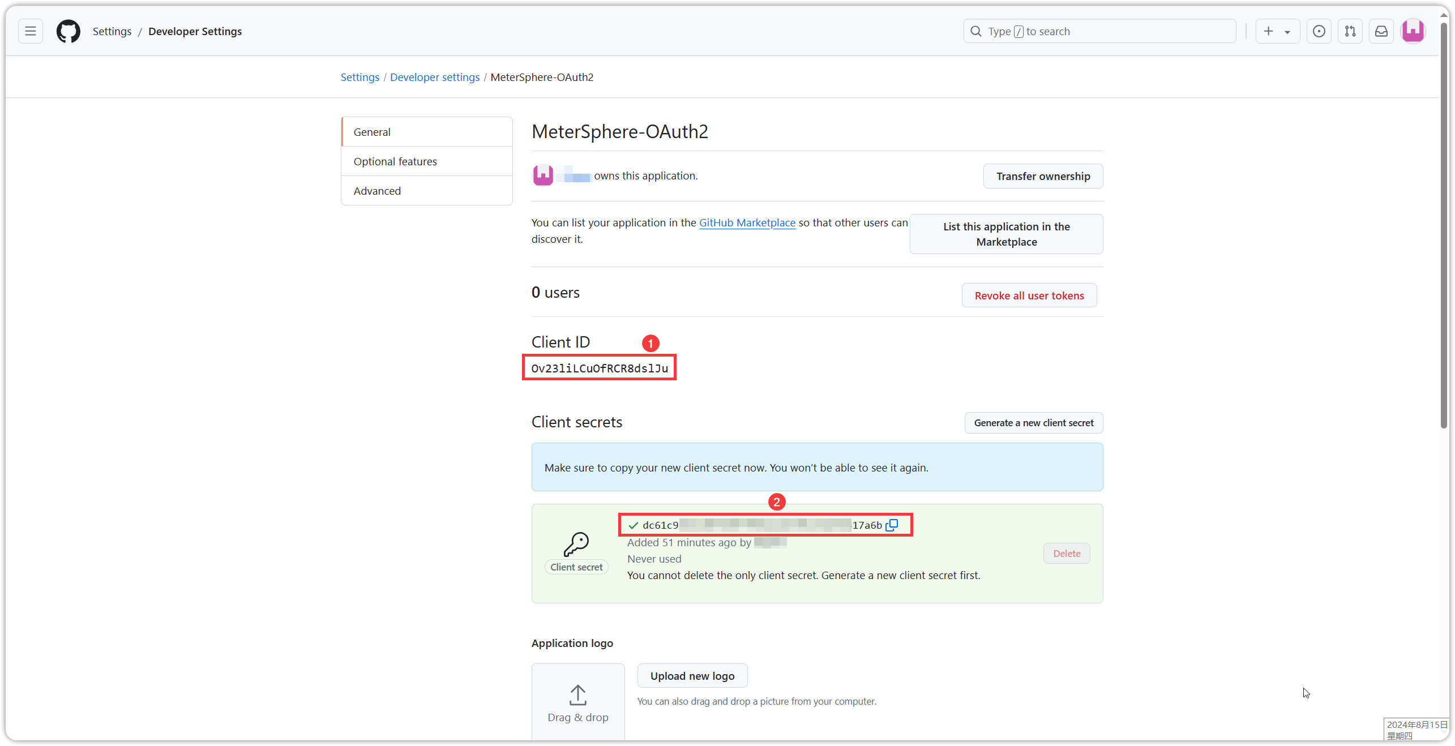Focus the 'Type / to search' field
This screenshot has height=746, width=1455.
coord(1099,31)
